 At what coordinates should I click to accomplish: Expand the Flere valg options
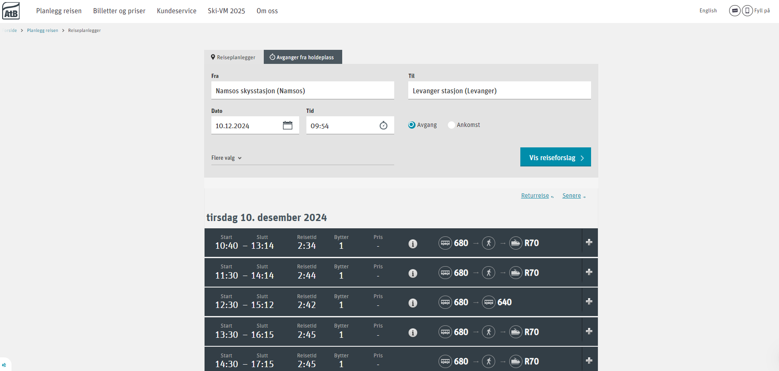tap(226, 158)
